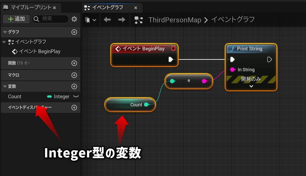Create a new variable in the 変数 section
The height and width of the screenshot is (176, 306).
point(74,86)
